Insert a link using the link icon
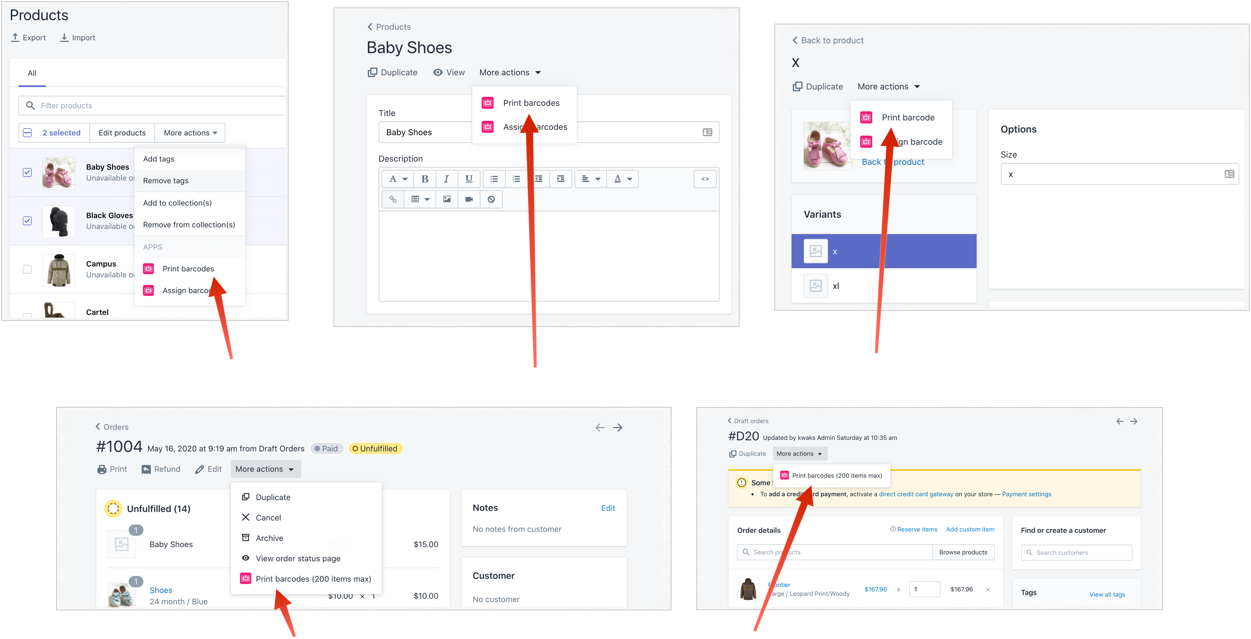1251x639 pixels. [393, 199]
